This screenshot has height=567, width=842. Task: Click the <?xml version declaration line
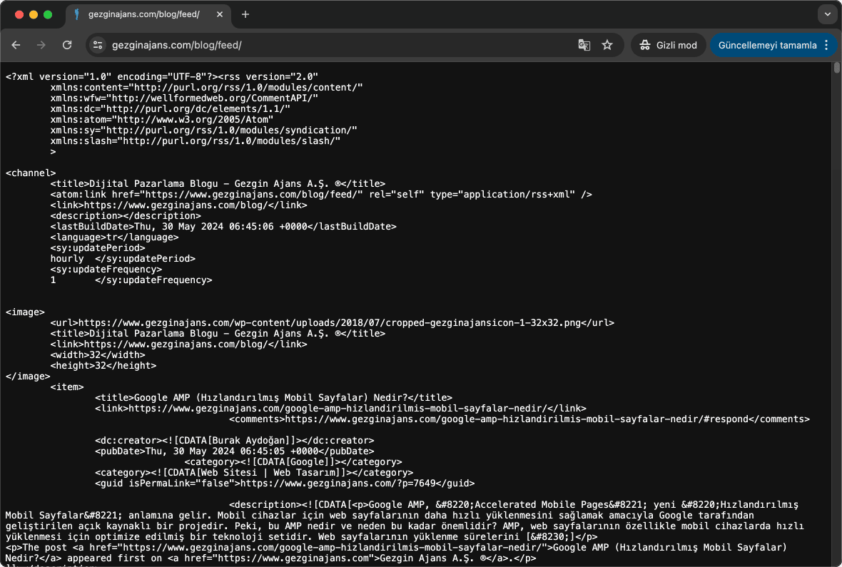(162, 77)
